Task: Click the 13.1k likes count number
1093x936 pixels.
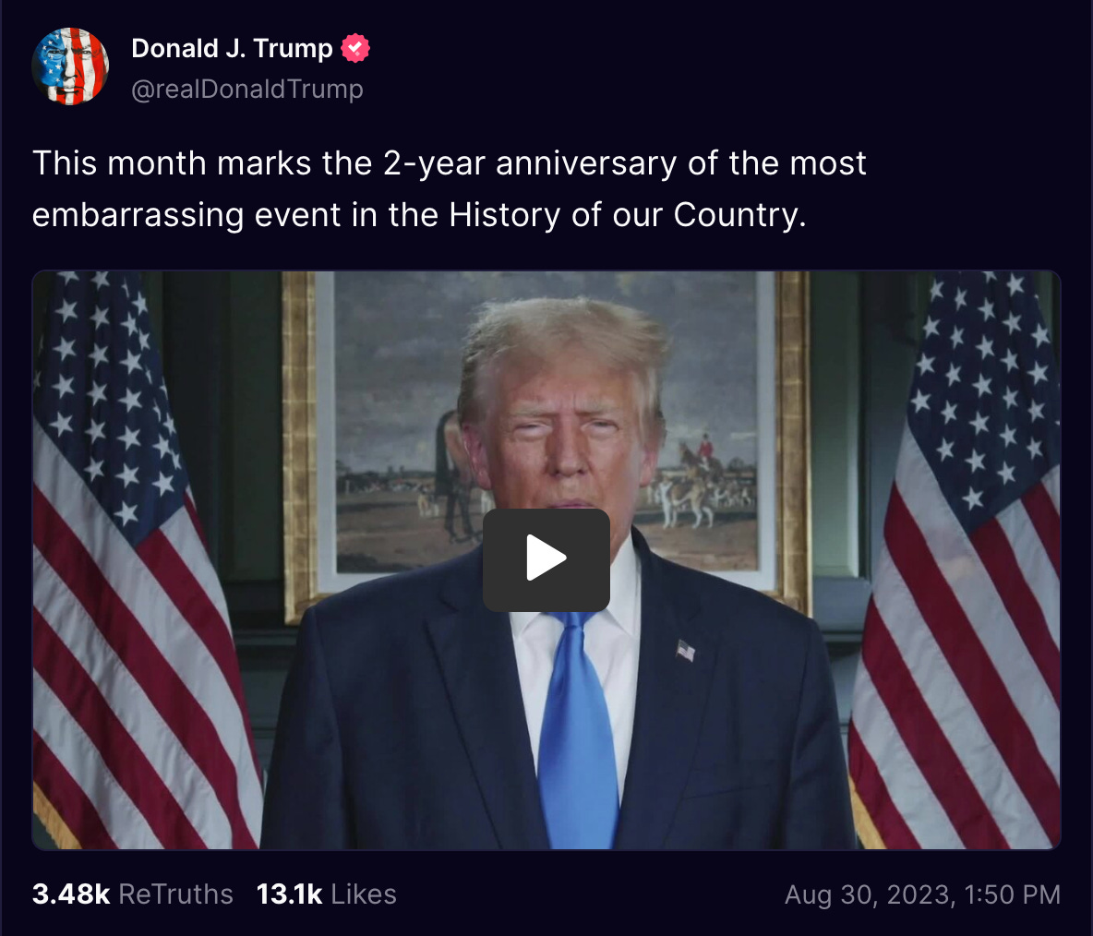Action: pyautogui.click(x=289, y=894)
